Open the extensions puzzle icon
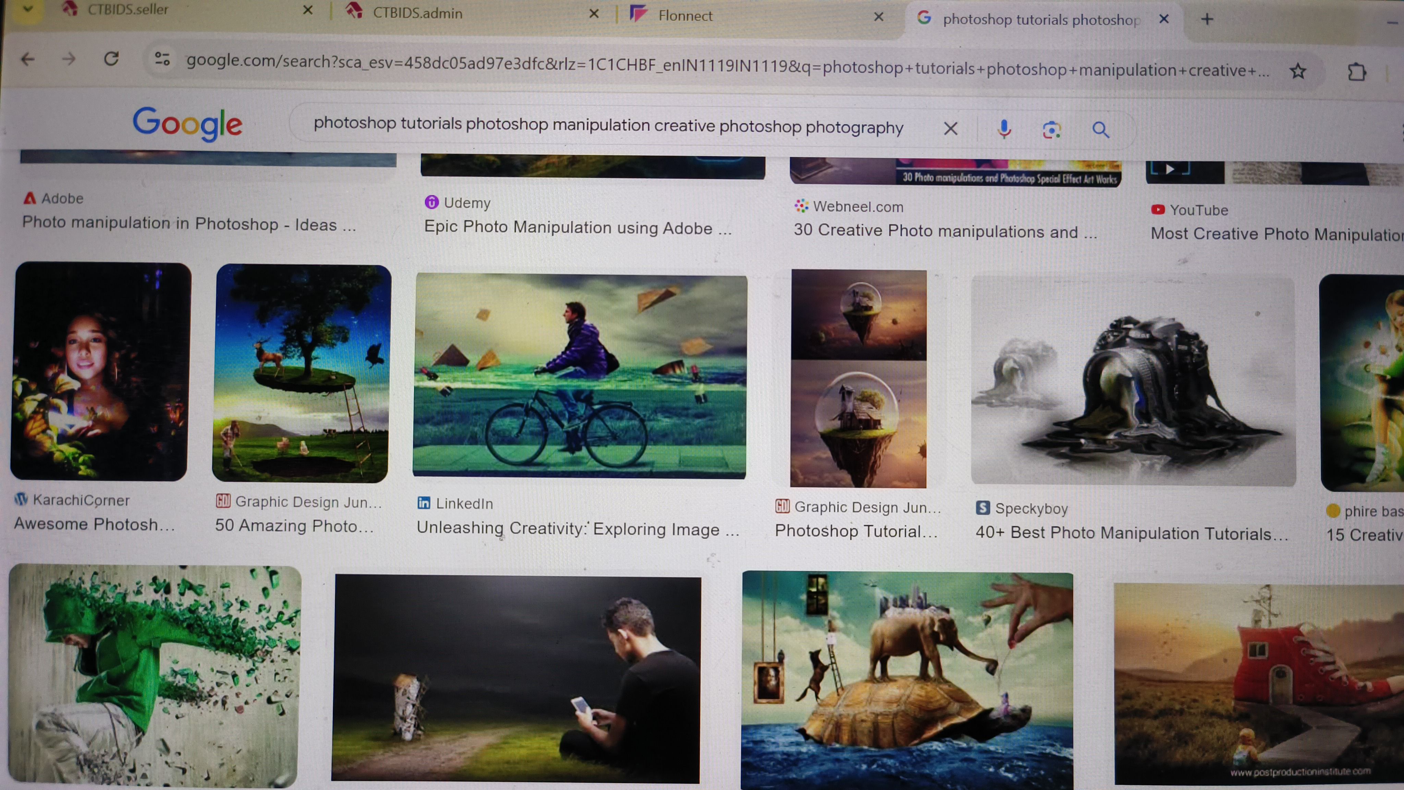The image size is (1404, 790). (1357, 72)
